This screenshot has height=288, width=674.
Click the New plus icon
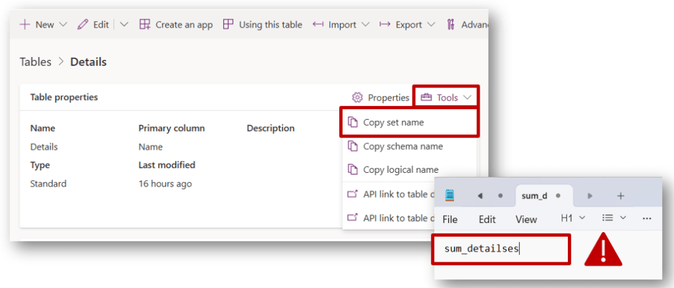pos(25,24)
